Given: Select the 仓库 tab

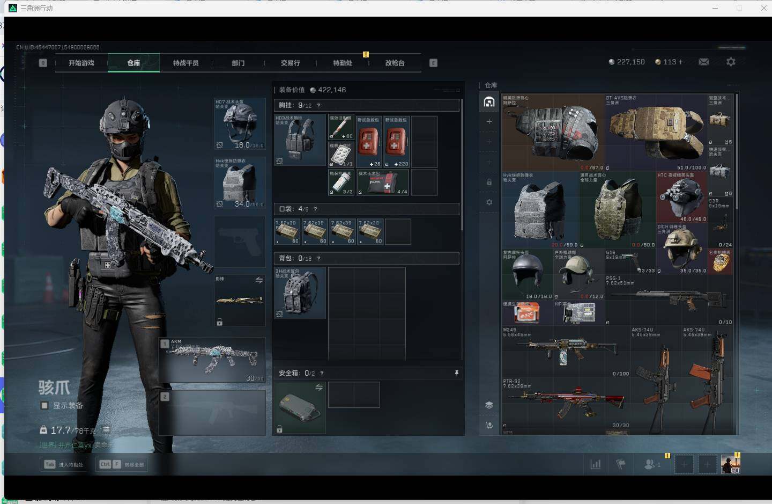Looking at the screenshot, I should (133, 63).
